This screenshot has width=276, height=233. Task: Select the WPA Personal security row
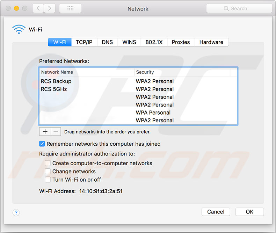pyautogui.click(x=138, y=112)
